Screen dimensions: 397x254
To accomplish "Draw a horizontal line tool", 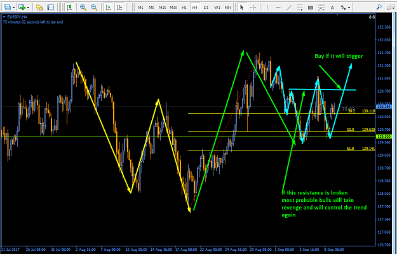I will pos(278,8).
